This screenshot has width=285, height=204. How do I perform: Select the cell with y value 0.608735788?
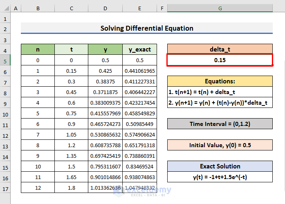[x=105, y=145]
